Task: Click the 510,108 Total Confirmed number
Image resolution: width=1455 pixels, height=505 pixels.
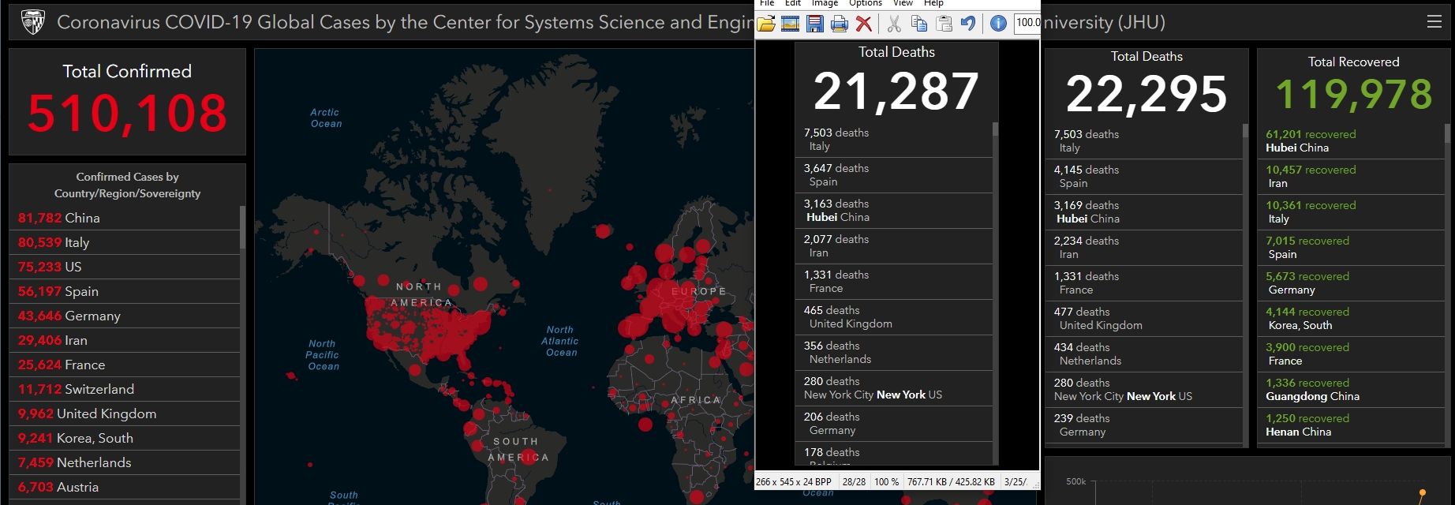Action: pos(127,112)
